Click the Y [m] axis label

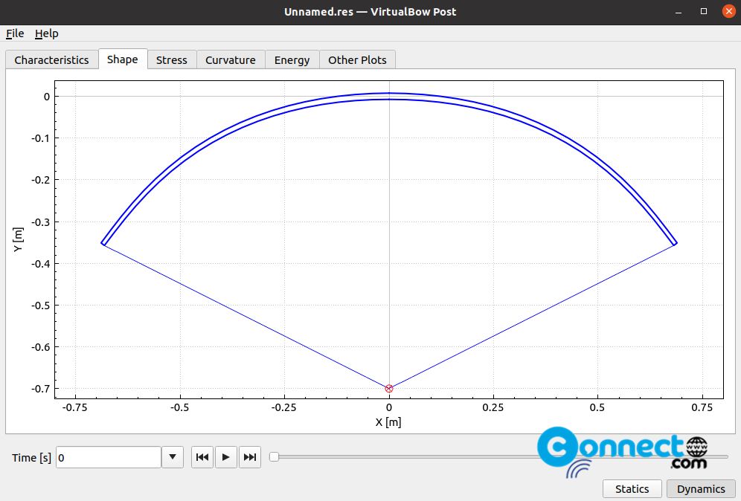[18, 239]
